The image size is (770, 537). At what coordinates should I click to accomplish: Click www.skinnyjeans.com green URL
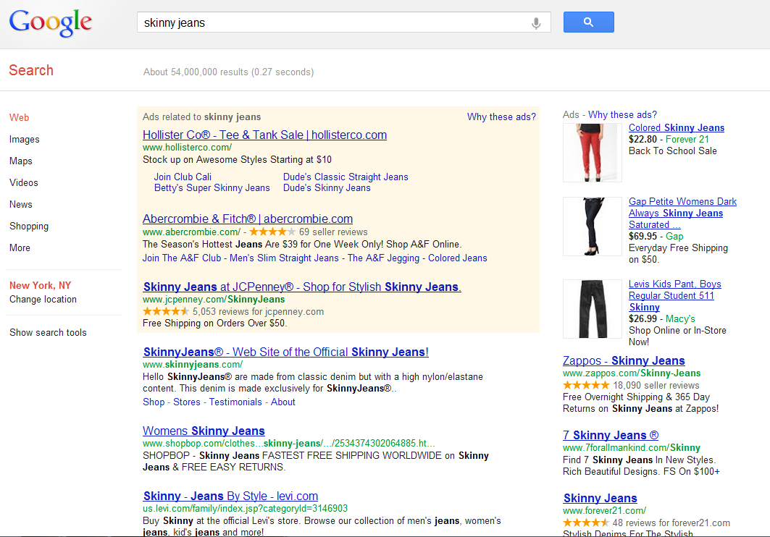pos(193,364)
